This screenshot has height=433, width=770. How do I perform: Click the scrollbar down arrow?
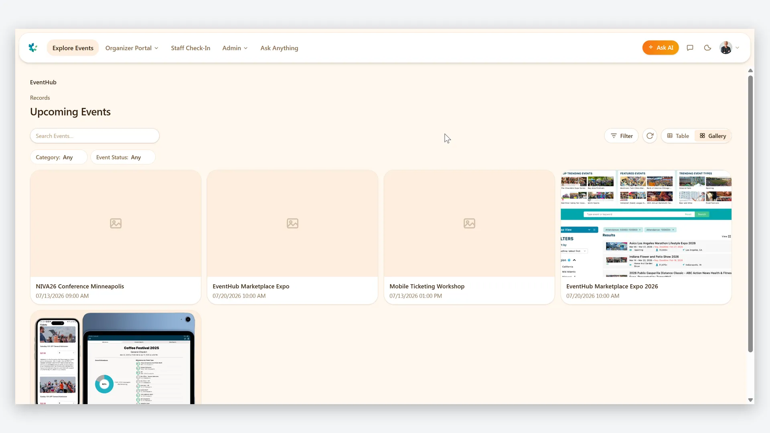point(750,400)
